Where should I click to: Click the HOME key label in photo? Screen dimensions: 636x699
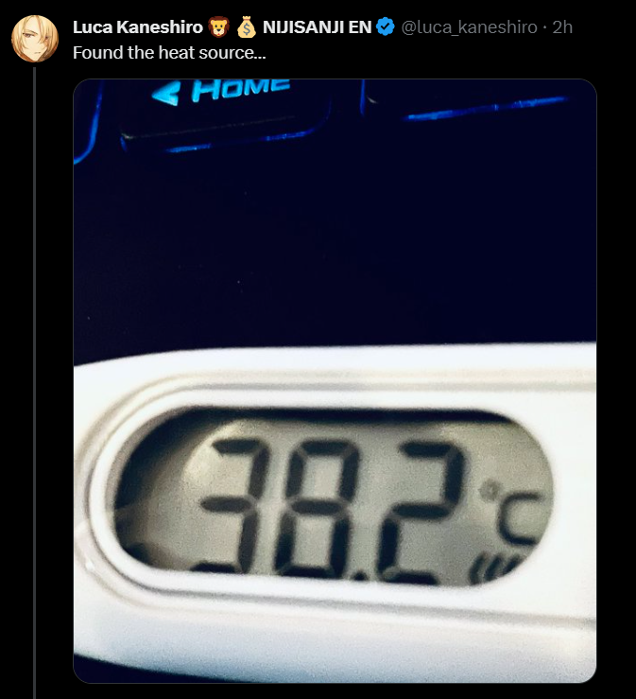tap(240, 89)
